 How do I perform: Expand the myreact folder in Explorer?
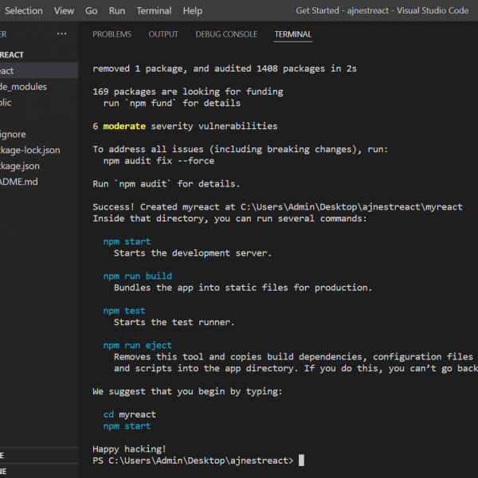(8, 71)
